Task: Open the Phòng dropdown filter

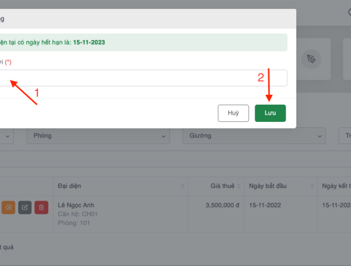Action: (x=99, y=136)
